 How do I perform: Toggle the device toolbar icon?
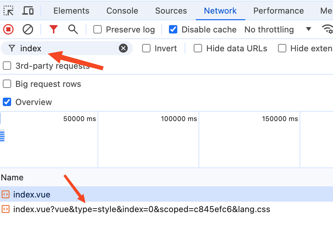[x=28, y=10]
